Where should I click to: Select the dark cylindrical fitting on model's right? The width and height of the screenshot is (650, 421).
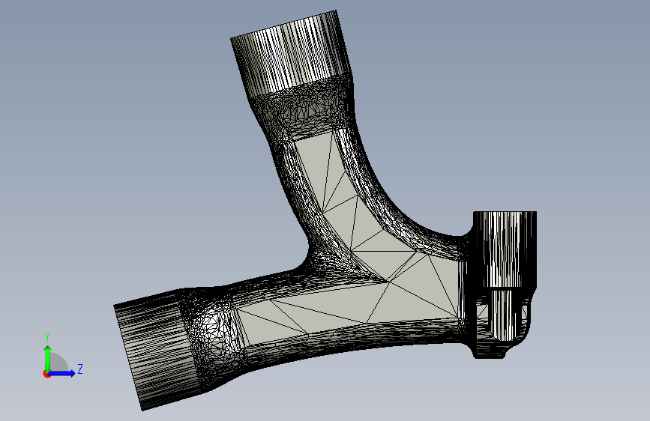[x=505, y=250]
